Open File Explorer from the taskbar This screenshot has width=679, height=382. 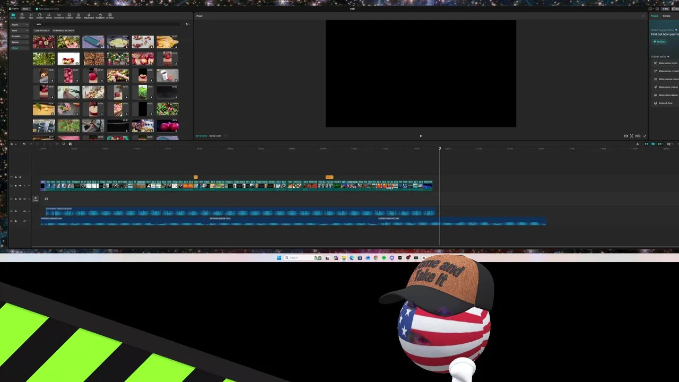344,258
